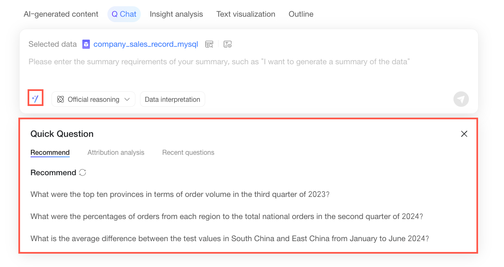This screenshot has height=267, width=504.
Task: Switch to the AI-generated content tab
Action: tap(61, 14)
